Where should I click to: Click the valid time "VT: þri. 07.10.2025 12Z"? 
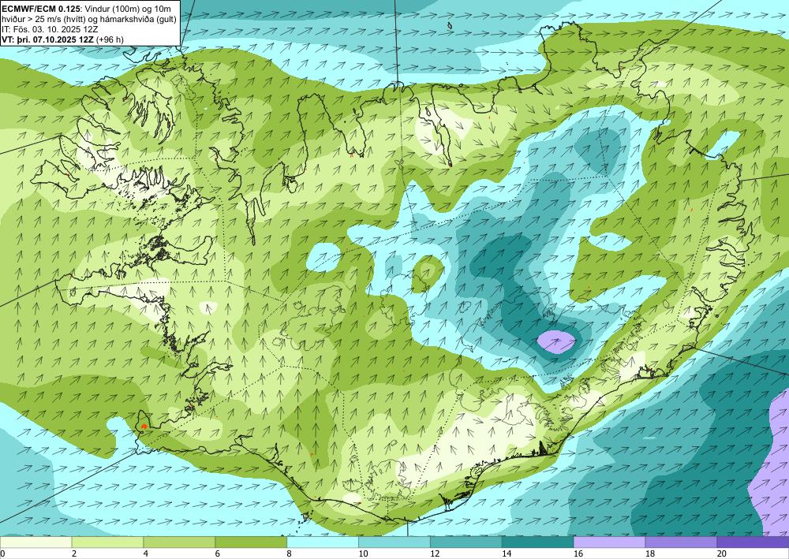pos(50,39)
